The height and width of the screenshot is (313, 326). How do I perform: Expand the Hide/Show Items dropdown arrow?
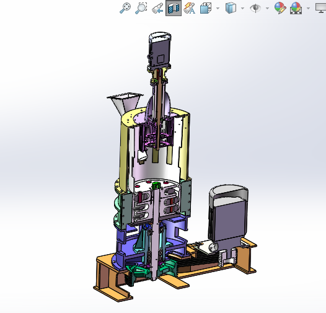coord(267,8)
